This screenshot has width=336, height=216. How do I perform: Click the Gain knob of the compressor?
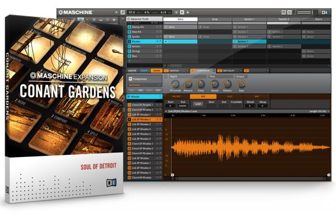click(241, 84)
